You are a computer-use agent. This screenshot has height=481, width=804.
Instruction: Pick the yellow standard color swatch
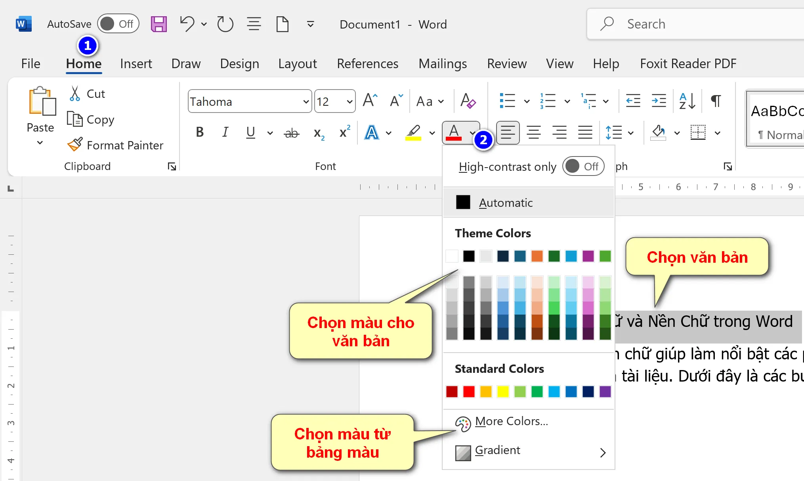pyautogui.click(x=503, y=391)
